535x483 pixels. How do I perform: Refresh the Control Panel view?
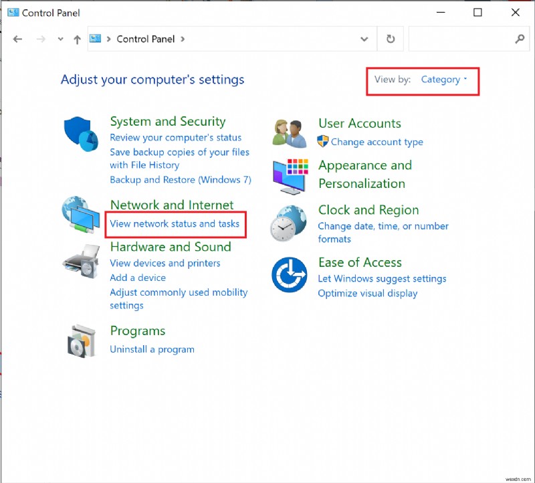click(391, 39)
